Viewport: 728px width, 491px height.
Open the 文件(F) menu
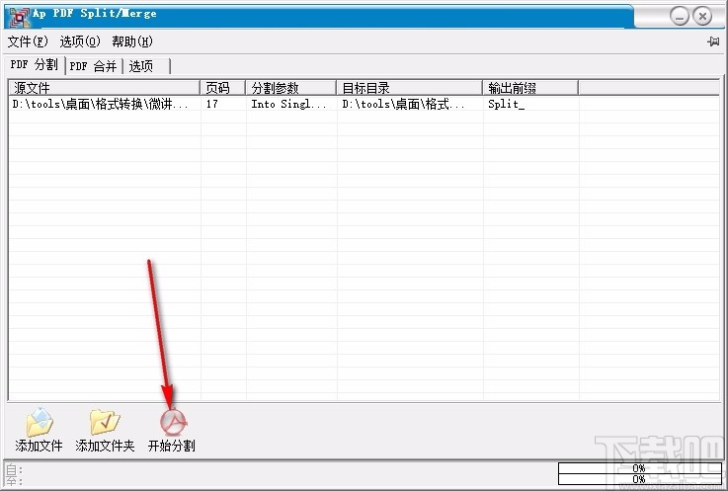coord(28,41)
